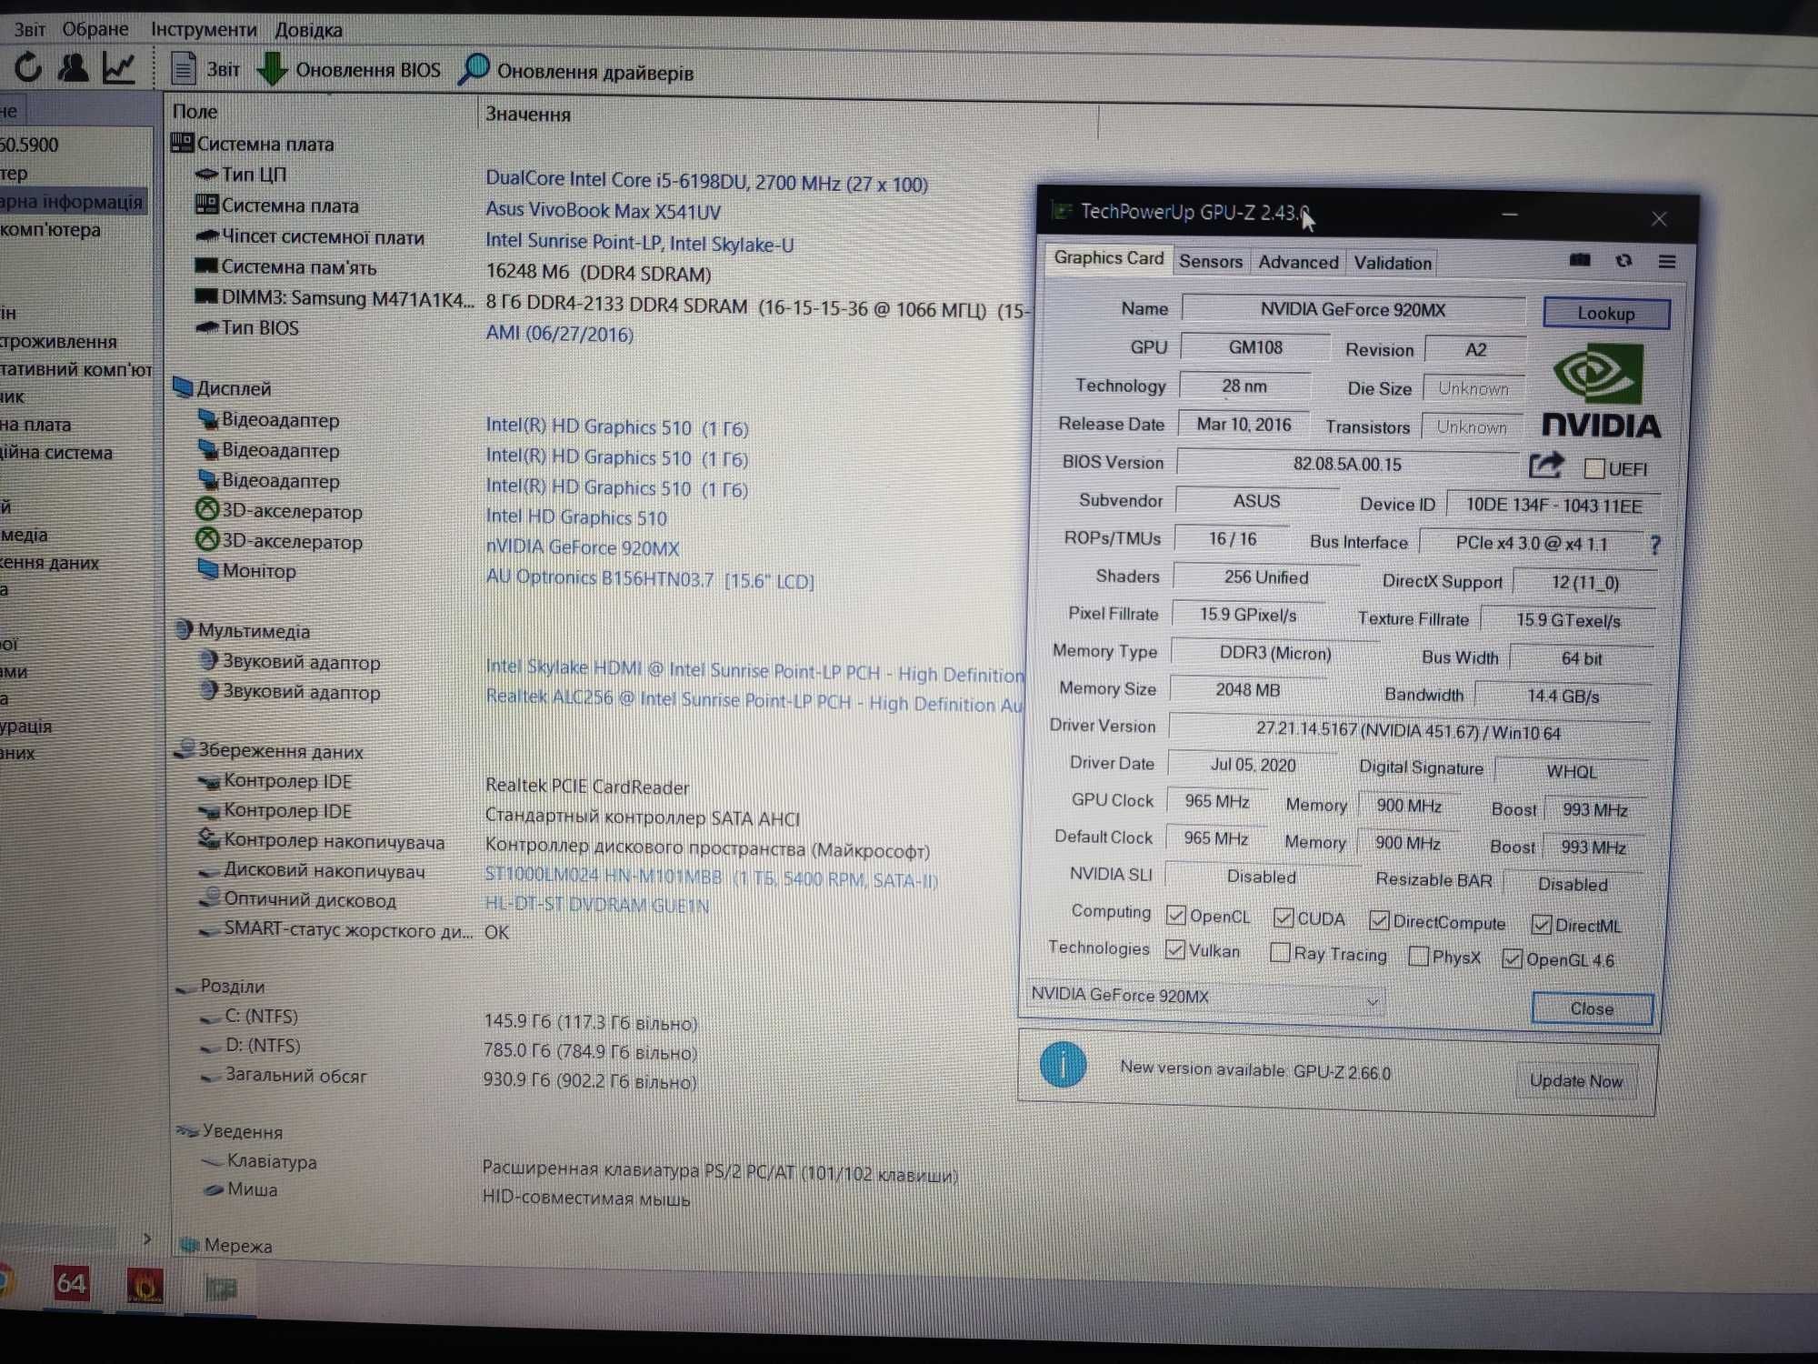
Task: Click the user accounts icon in toolbar
Action: 73,66
